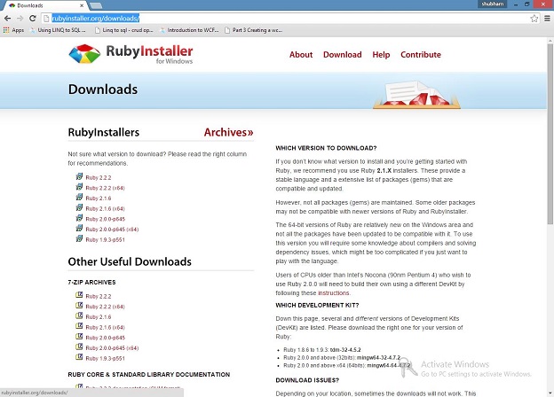Viewport: 554px width, 397px height.
Task: Open the 'Introduction to WCF' bookmark
Action: (189, 30)
